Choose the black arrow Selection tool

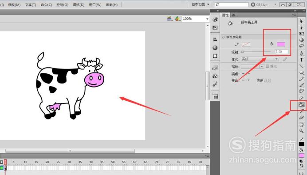(301, 21)
